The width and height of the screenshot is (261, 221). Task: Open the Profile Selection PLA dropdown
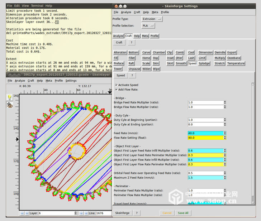coord(148,26)
